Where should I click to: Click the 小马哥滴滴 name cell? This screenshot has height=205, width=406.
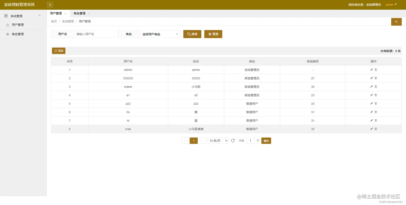coord(196,129)
